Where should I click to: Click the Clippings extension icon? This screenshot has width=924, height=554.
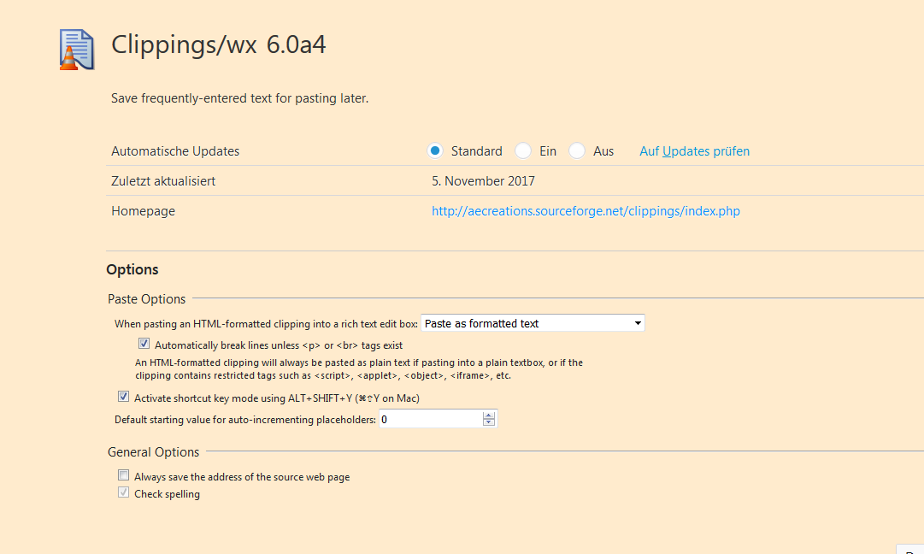tap(77, 50)
